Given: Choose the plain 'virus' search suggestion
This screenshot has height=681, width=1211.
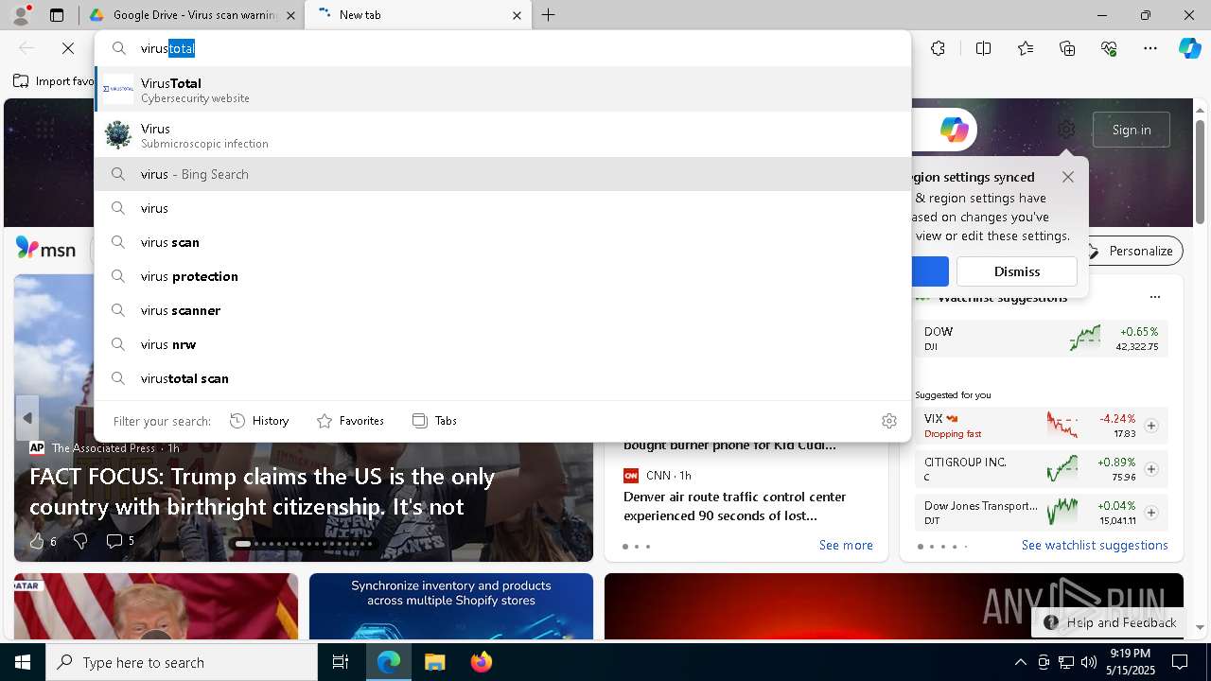Looking at the screenshot, I should [x=502, y=208].
